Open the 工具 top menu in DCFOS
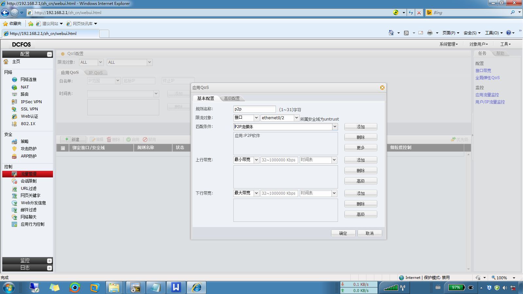 pos(505,44)
